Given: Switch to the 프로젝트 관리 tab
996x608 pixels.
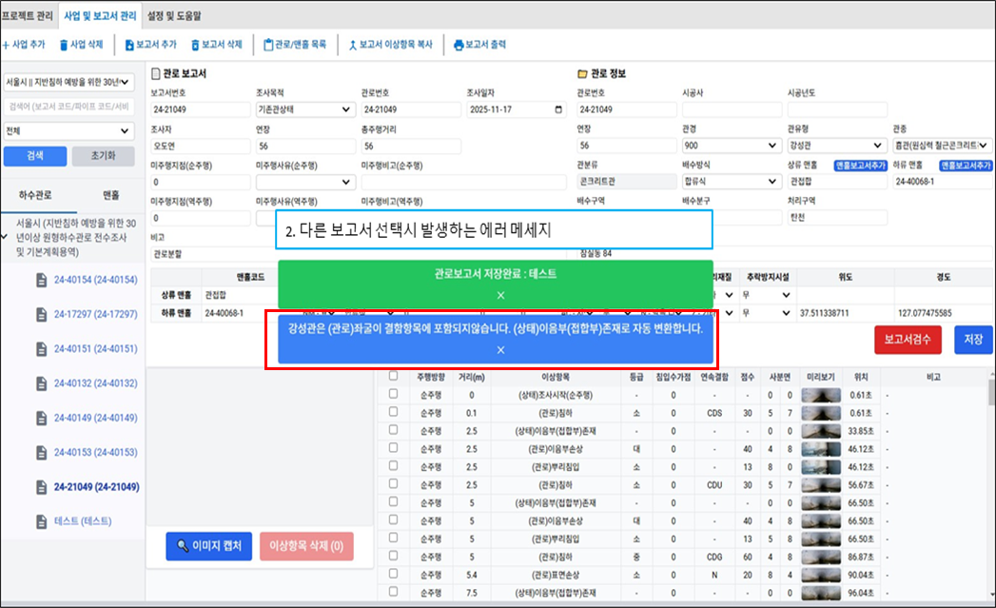Looking at the screenshot, I should [28, 15].
